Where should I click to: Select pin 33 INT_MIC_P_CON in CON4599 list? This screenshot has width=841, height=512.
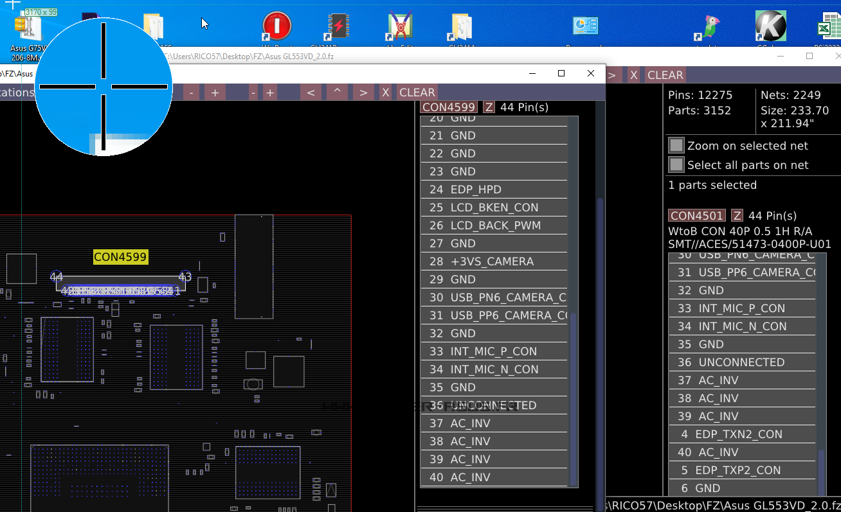(x=494, y=351)
